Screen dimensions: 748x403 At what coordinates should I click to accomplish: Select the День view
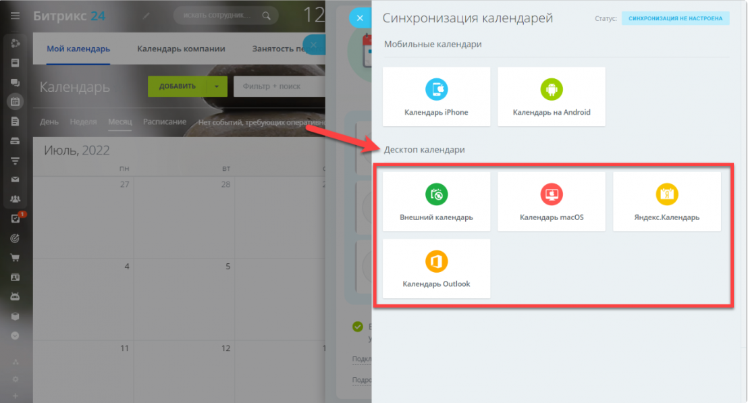(x=49, y=122)
